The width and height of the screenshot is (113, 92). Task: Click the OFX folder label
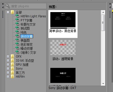tap(19, 56)
